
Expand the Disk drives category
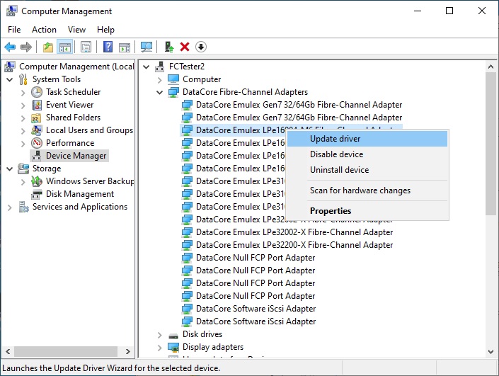click(x=160, y=334)
